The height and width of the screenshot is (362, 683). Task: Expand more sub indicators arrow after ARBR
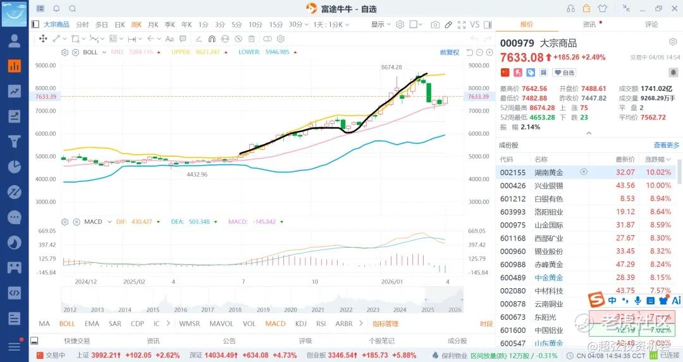point(360,323)
